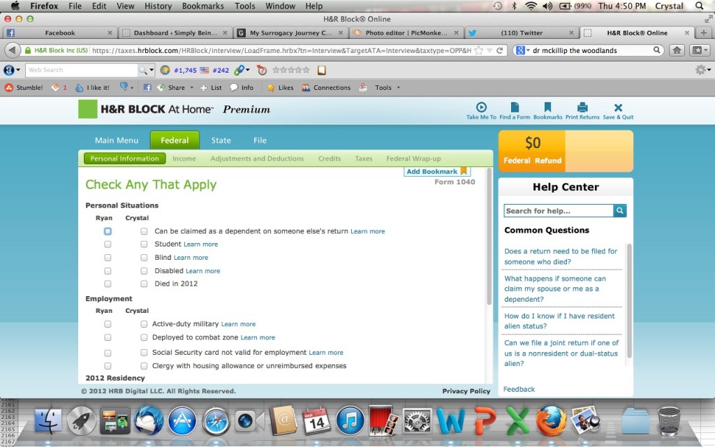The image size is (715, 447).
Task: Click the Search for help field
Action: pyautogui.click(x=559, y=211)
